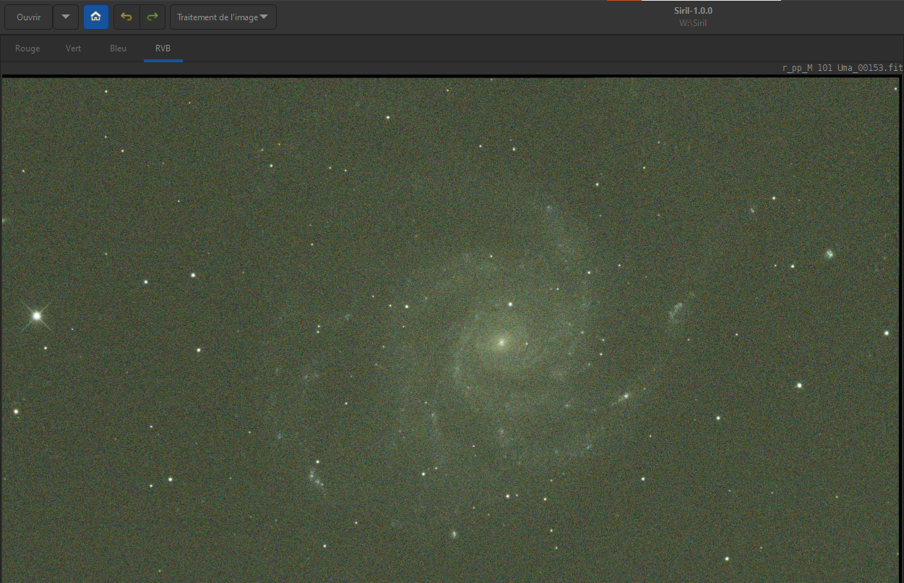Select the RVB composite tab
Screen dimensions: 904x583
[163, 48]
